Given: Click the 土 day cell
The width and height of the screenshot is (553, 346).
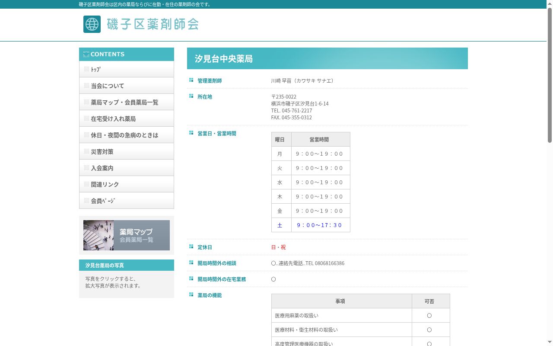Looking at the screenshot, I should pos(281,225).
